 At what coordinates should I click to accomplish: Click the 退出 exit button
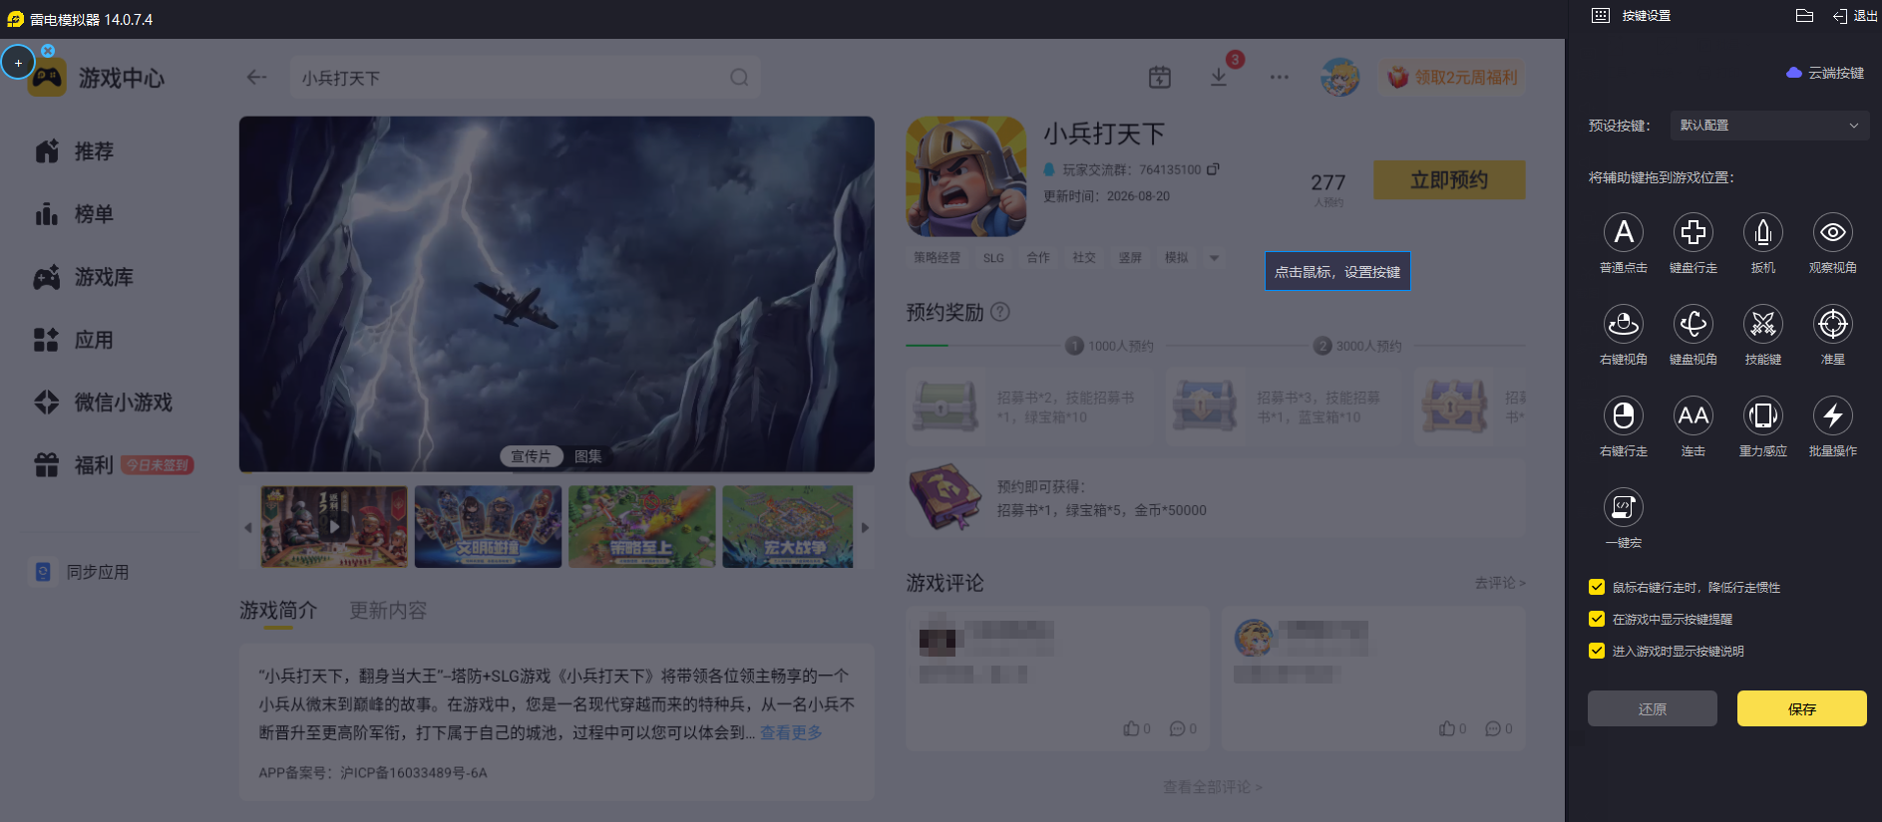1855,16
